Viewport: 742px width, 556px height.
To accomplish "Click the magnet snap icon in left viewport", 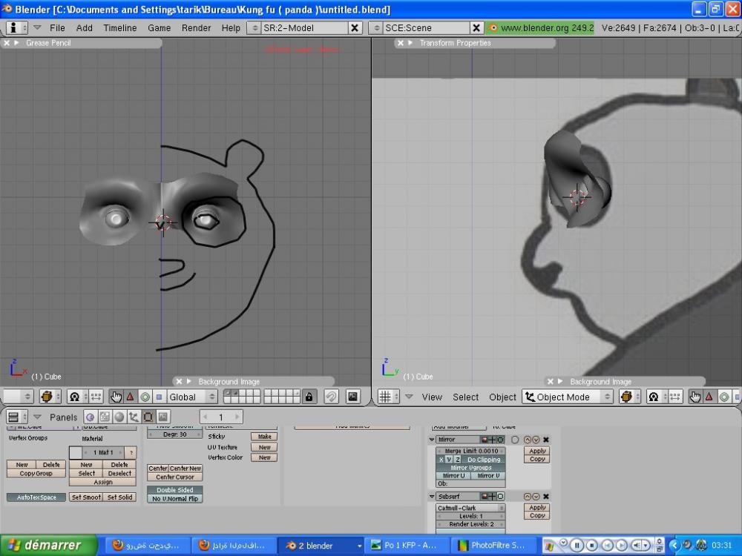I will click(331, 397).
